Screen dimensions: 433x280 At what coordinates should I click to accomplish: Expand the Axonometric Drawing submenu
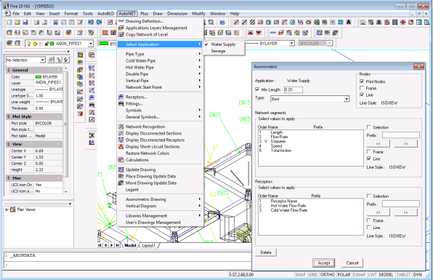click(160, 199)
